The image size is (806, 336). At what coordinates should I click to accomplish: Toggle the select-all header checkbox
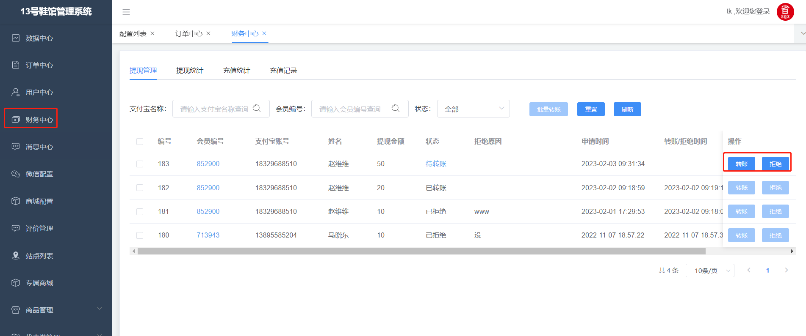coord(140,142)
